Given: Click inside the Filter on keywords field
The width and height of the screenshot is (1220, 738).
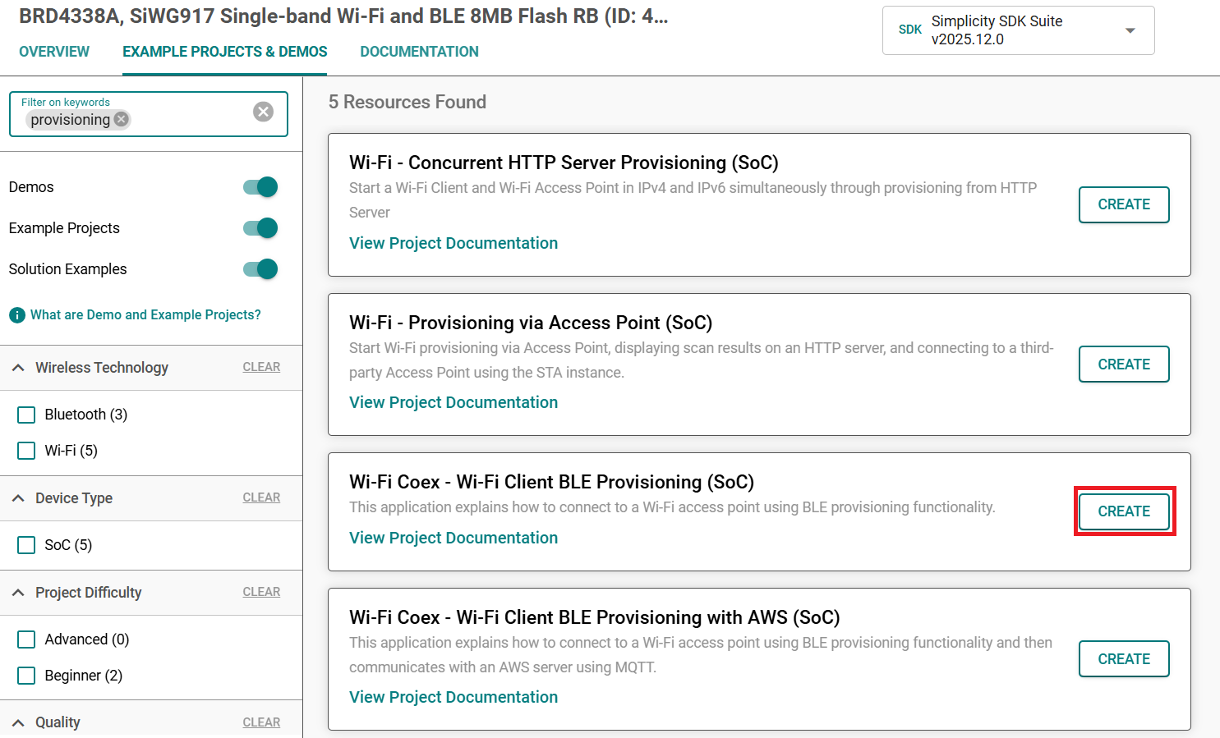Looking at the screenshot, I should click(189, 119).
